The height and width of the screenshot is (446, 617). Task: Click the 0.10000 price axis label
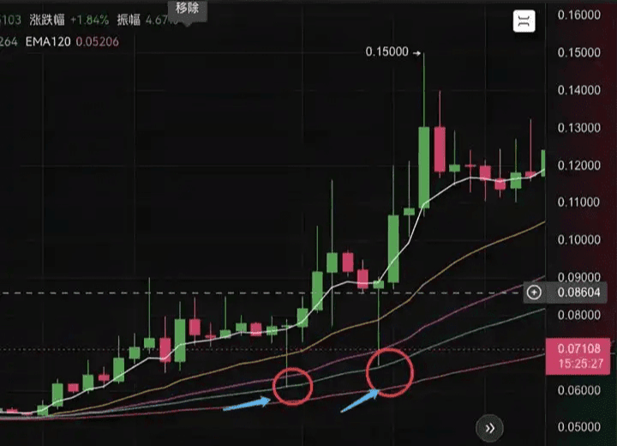578,239
